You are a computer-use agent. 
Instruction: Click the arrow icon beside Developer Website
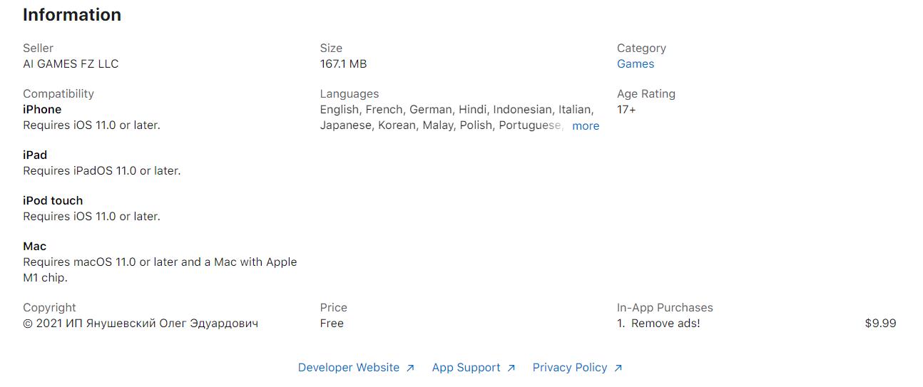coord(410,368)
